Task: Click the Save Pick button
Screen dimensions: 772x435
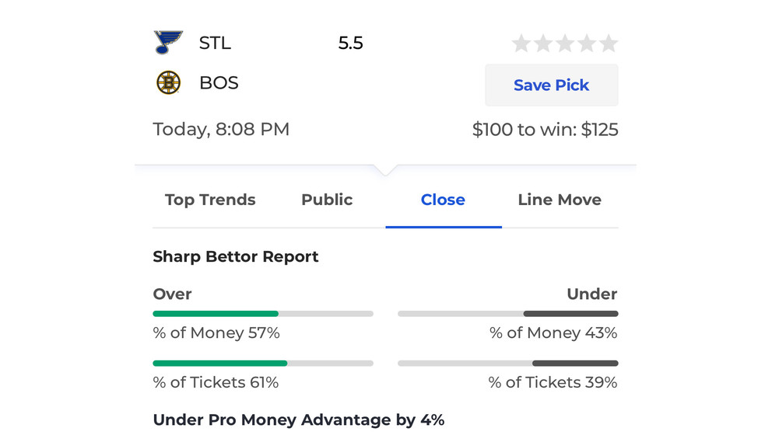Action: tap(552, 85)
